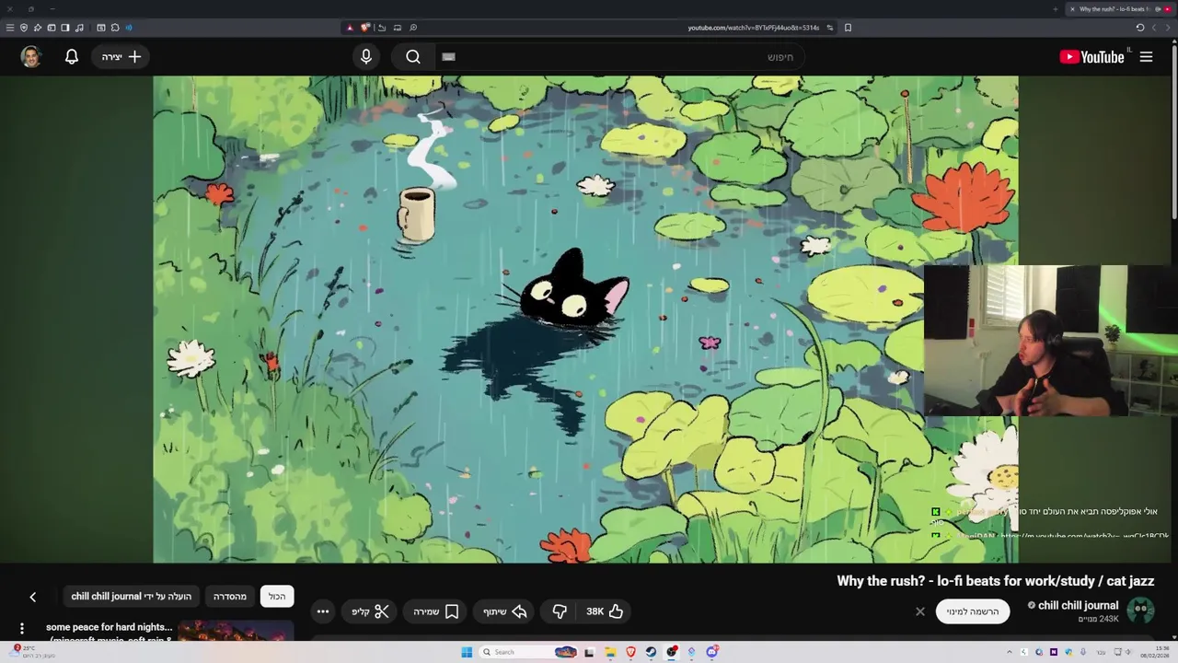The width and height of the screenshot is (1178, 663).
Task: Start voice search with the microphone icon
Action: click(x=366, y=57)
